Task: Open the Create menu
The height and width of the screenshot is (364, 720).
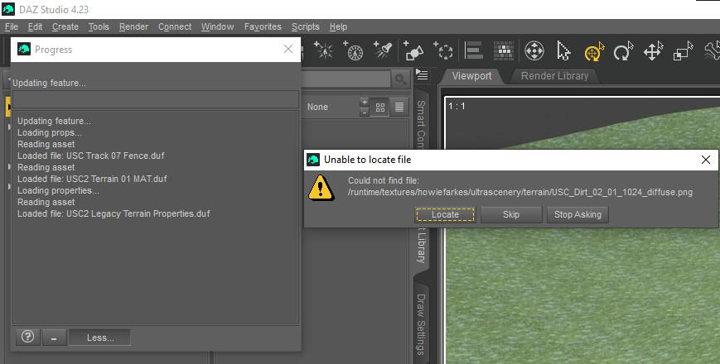Action: coord(65,26)
